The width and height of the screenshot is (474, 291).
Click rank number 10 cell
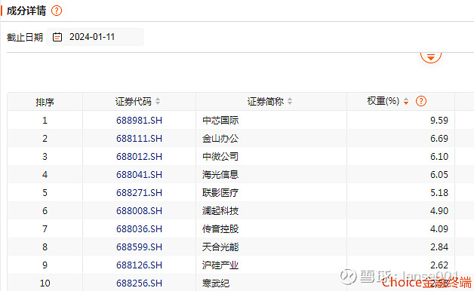click(45, 283)
